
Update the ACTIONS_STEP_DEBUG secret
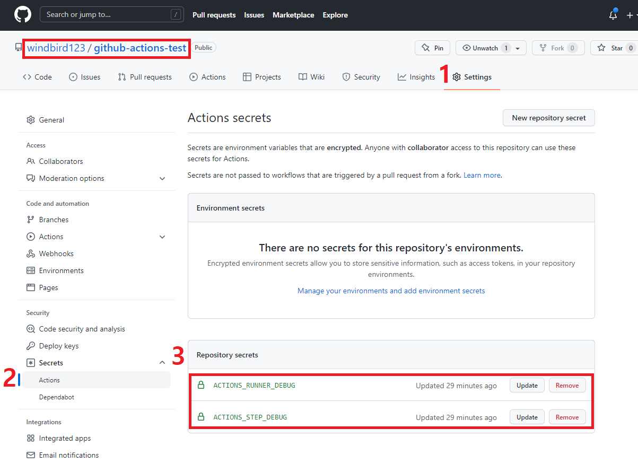[527, 417]
